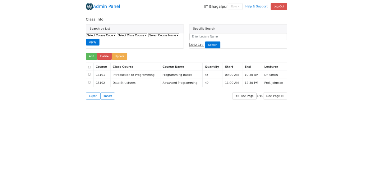The image size is (373, 195).
Task: Toggle the select-all checkbox in table header
Action: pyautogui.click(x=89, y=67)
